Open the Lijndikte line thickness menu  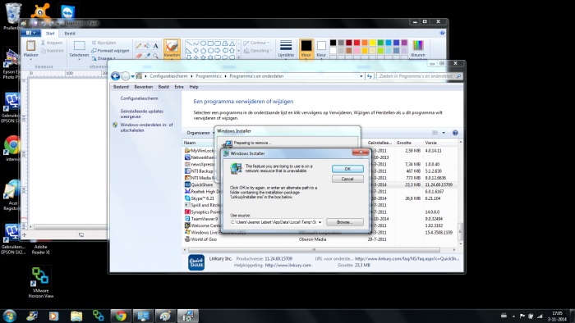pos(286,49)
